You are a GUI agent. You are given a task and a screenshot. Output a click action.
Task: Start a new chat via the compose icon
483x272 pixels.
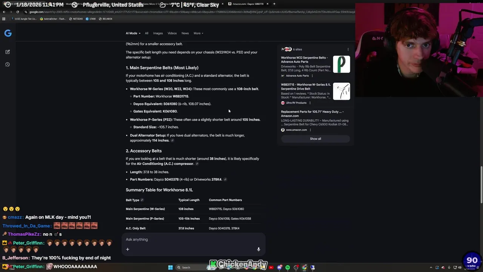8,52
